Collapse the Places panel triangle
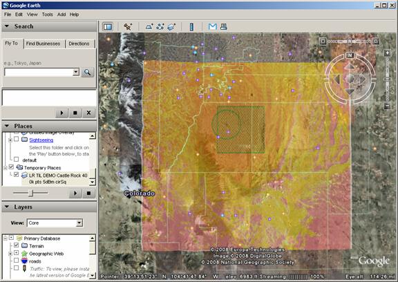The width and height of the screenshot is (398, 282). tap(7, 126)
